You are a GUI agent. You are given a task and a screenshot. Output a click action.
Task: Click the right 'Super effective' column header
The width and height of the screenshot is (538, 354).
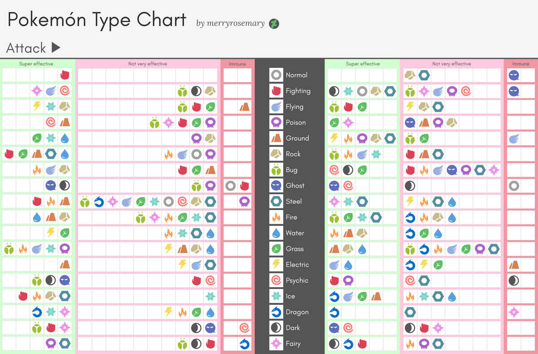tap(363, 64)
